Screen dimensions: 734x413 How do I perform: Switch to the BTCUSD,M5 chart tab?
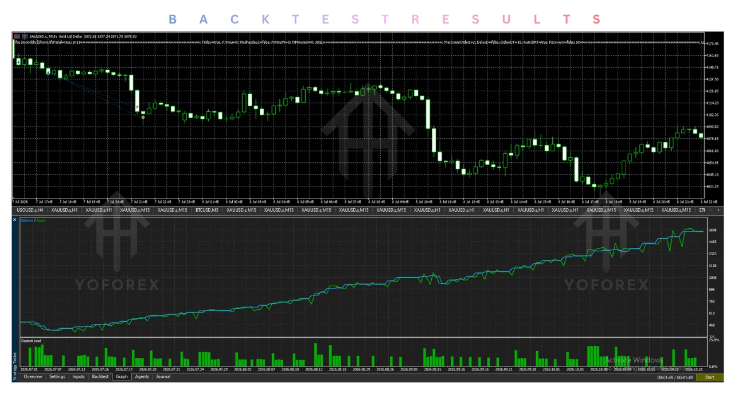(x=206, y=210)
